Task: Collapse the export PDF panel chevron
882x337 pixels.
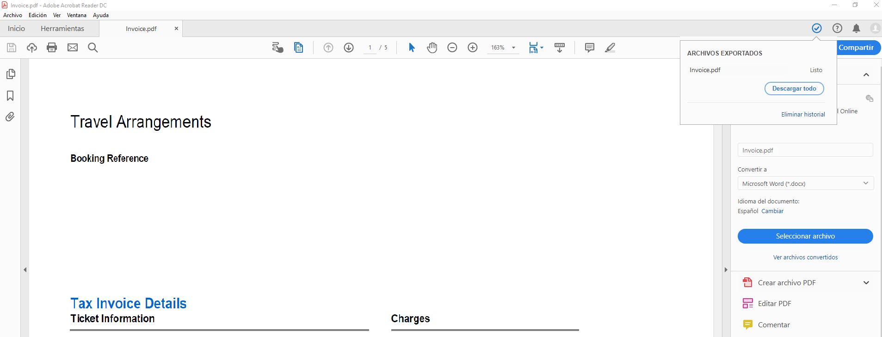Action: [866, 75]
